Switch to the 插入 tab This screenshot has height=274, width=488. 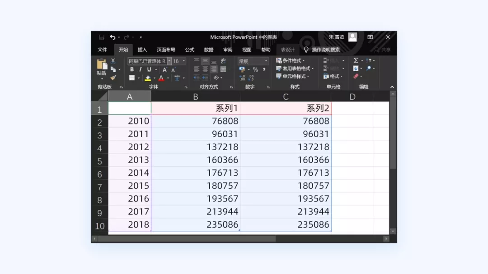point(142,50)
